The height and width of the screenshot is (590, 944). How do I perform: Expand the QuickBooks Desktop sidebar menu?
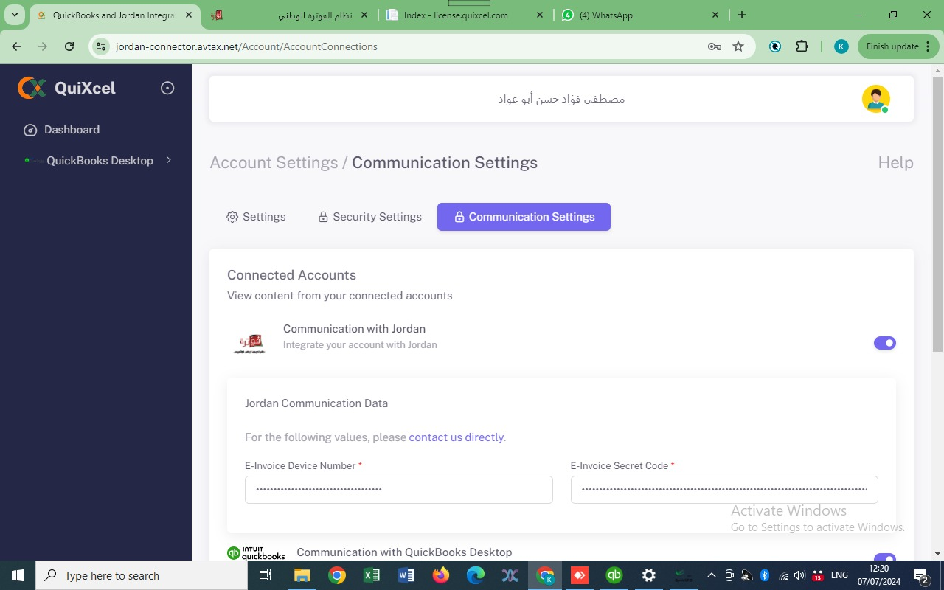click(99, 161)
